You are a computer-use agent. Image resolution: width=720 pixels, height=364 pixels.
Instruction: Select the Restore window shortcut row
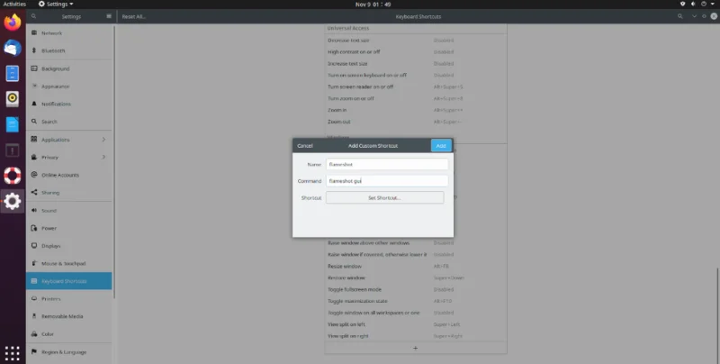pos(416,278)
